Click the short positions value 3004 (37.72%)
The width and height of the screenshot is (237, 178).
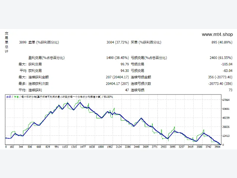point(118,42)
